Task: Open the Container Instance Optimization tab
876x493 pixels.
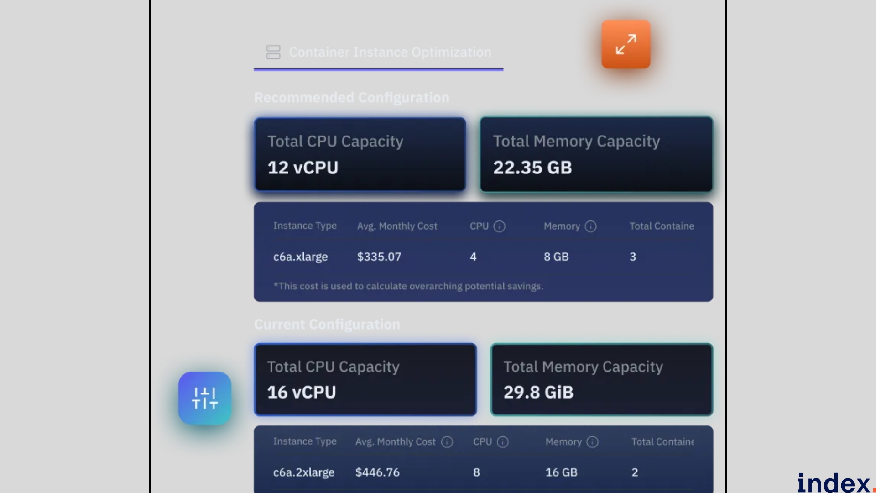Action: [x=390, y=52]
